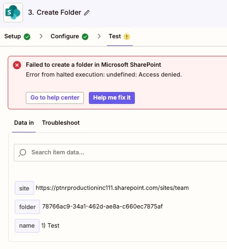Click Go to help center button
Screen dimensions: 227x249
click(55, 98)
